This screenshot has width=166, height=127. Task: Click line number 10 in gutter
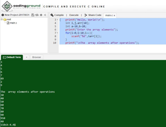(x=55, y=43)
